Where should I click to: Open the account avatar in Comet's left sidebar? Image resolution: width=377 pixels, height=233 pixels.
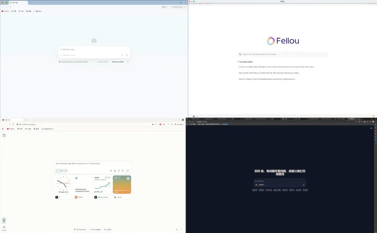tap(4, 220)
